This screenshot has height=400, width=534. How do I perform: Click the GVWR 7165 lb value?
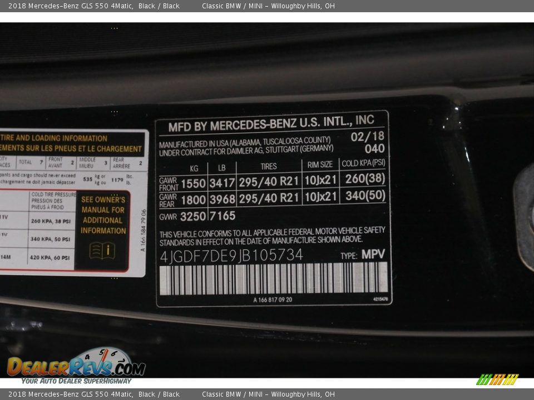[x=222, y=216]
